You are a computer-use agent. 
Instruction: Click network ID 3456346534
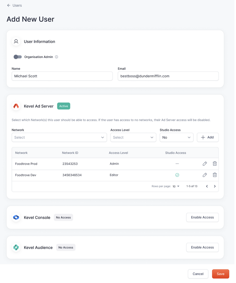tap(72, 175)
